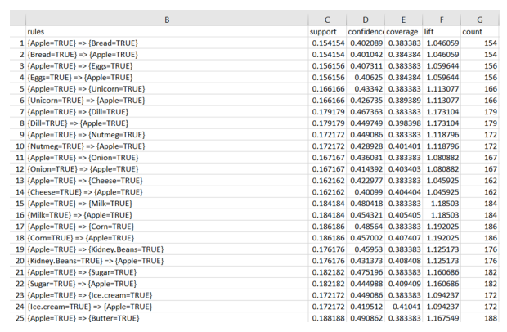
Task: Select column E header
Action: 403,20
